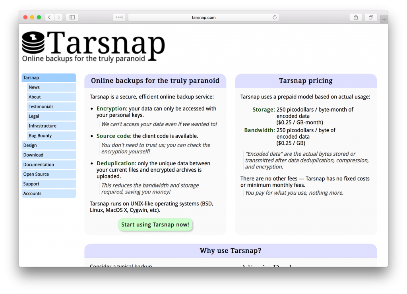
Task: Minimize window with yellow button
Action: click(32, 17)
